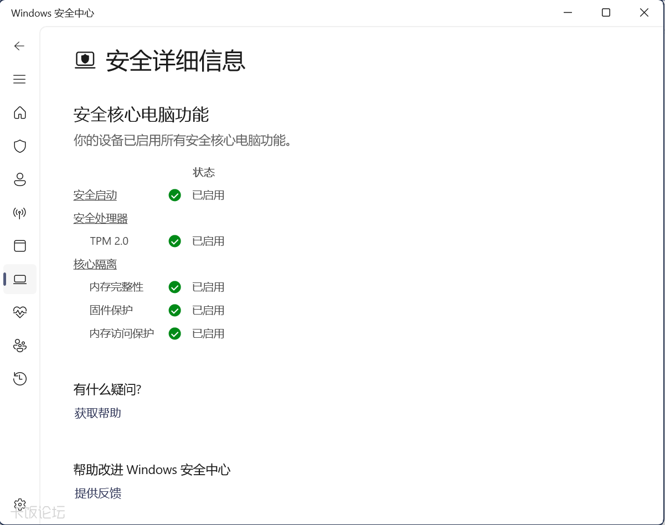Open Home in the sidebar
This screenshot has height=525, width=665.
click(x=19, y=113)
